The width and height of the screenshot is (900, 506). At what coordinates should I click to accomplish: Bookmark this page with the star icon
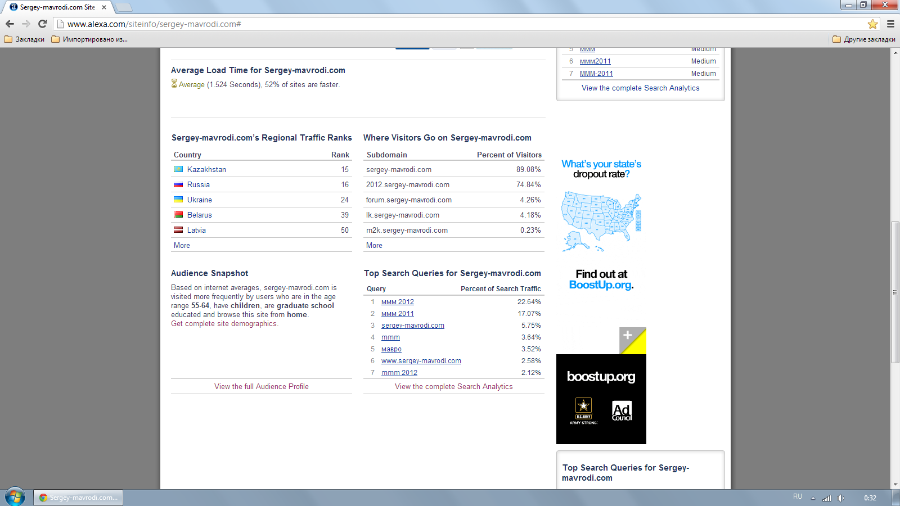coord(872,24)
